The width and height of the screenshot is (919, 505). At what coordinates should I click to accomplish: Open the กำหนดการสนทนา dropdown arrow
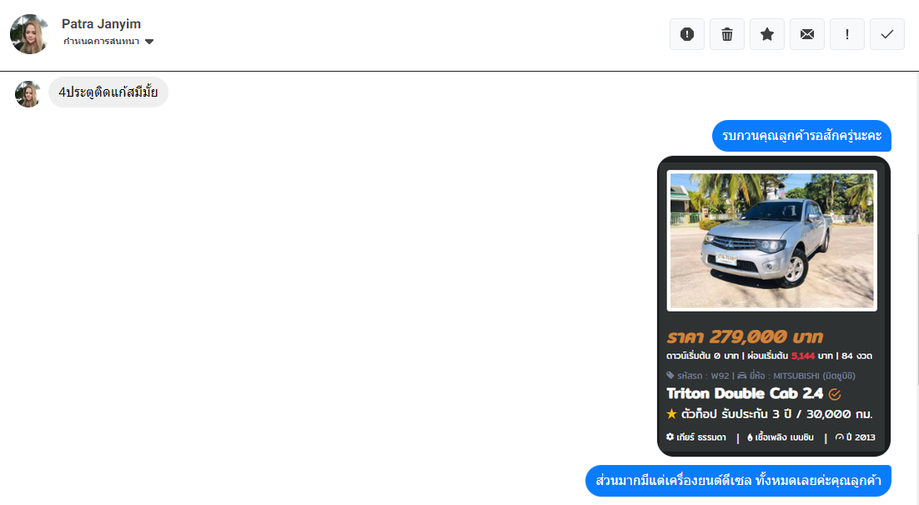point(149,42)
